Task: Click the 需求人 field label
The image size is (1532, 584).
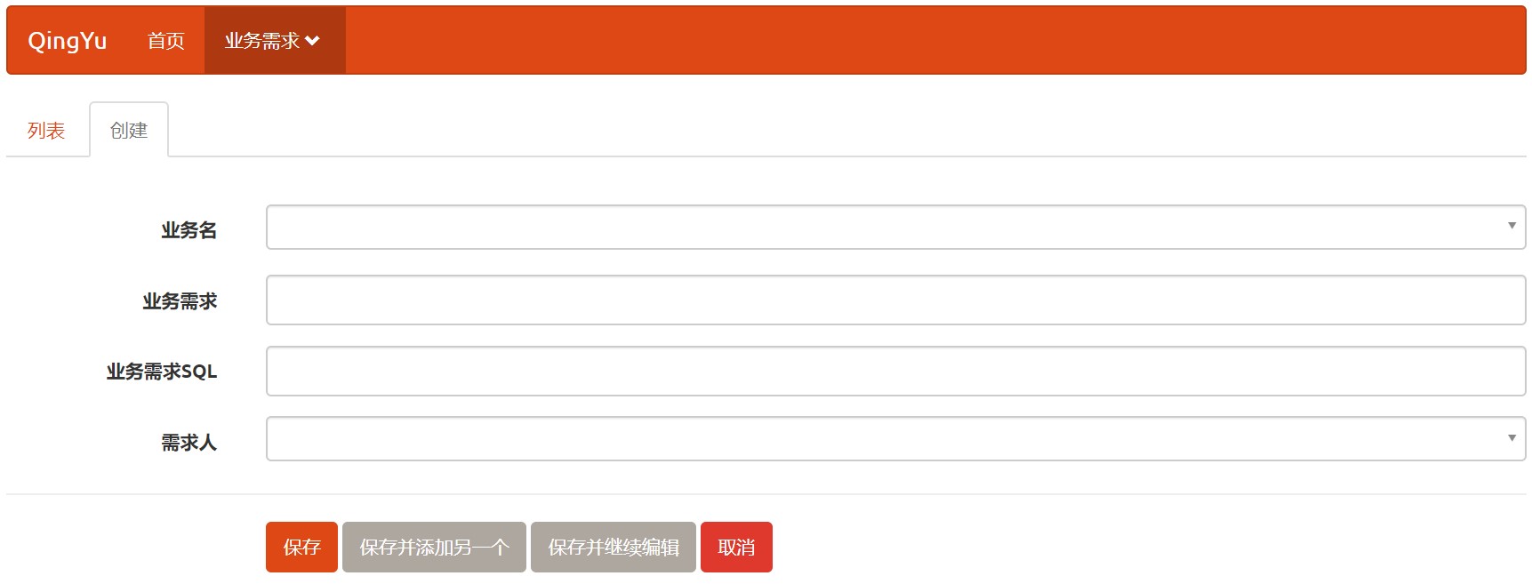Action: click(188, 443)
